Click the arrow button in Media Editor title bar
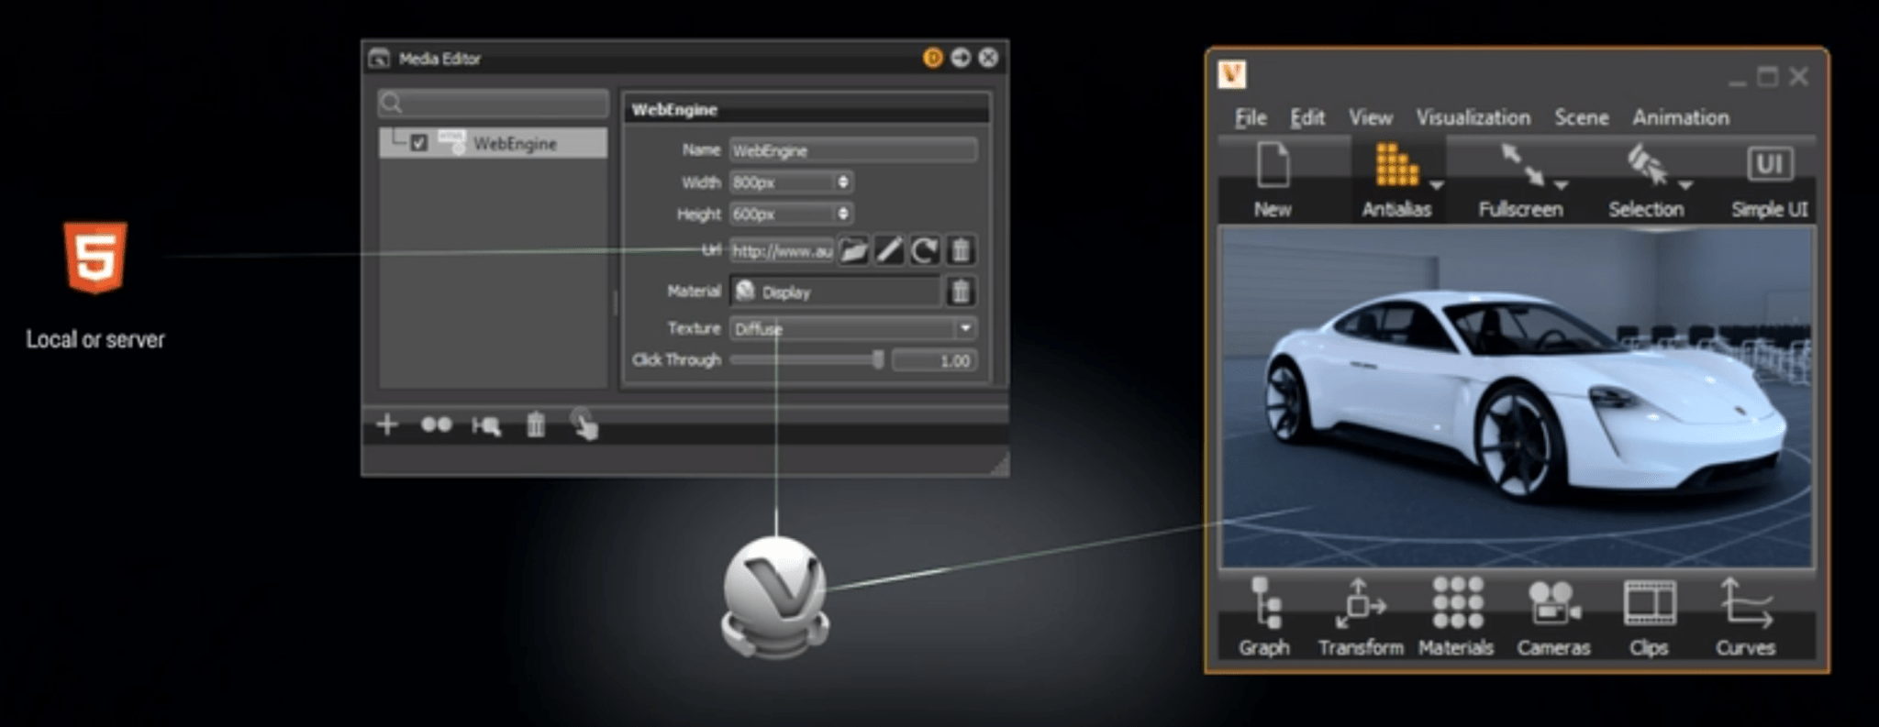The height and width of the screenshot is (727, 1879). pyautogui.click(x=961, y=58)
